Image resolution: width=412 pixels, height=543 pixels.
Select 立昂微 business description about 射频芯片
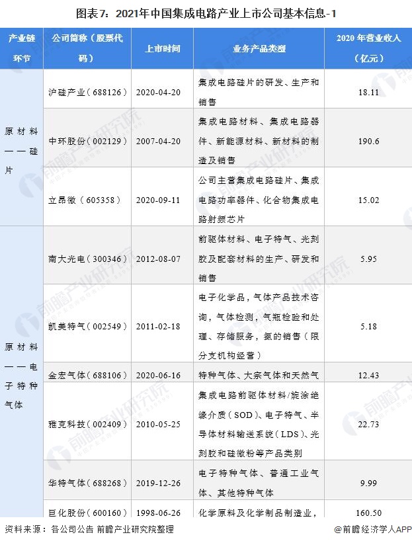[x=259, y=200]
